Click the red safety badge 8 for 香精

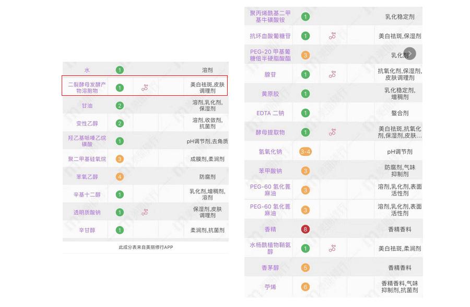[x=305, y=229]
